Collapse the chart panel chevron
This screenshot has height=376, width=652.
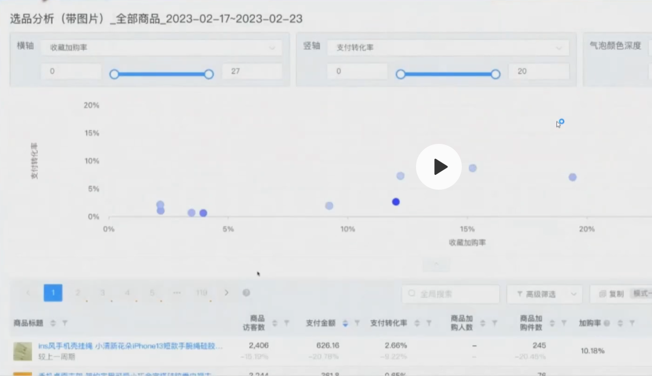(436, 264)
